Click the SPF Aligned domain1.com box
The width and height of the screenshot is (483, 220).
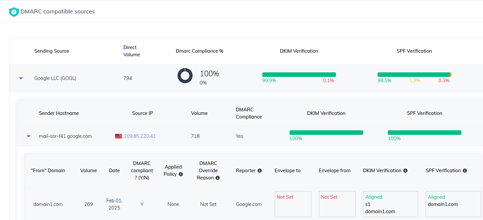(x=453, y=204)
